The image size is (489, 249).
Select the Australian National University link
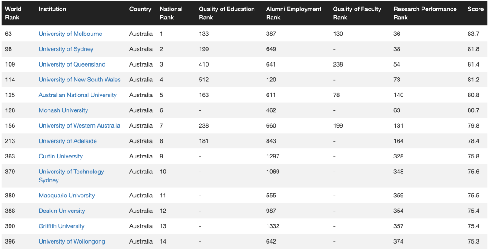click(78, 95)
